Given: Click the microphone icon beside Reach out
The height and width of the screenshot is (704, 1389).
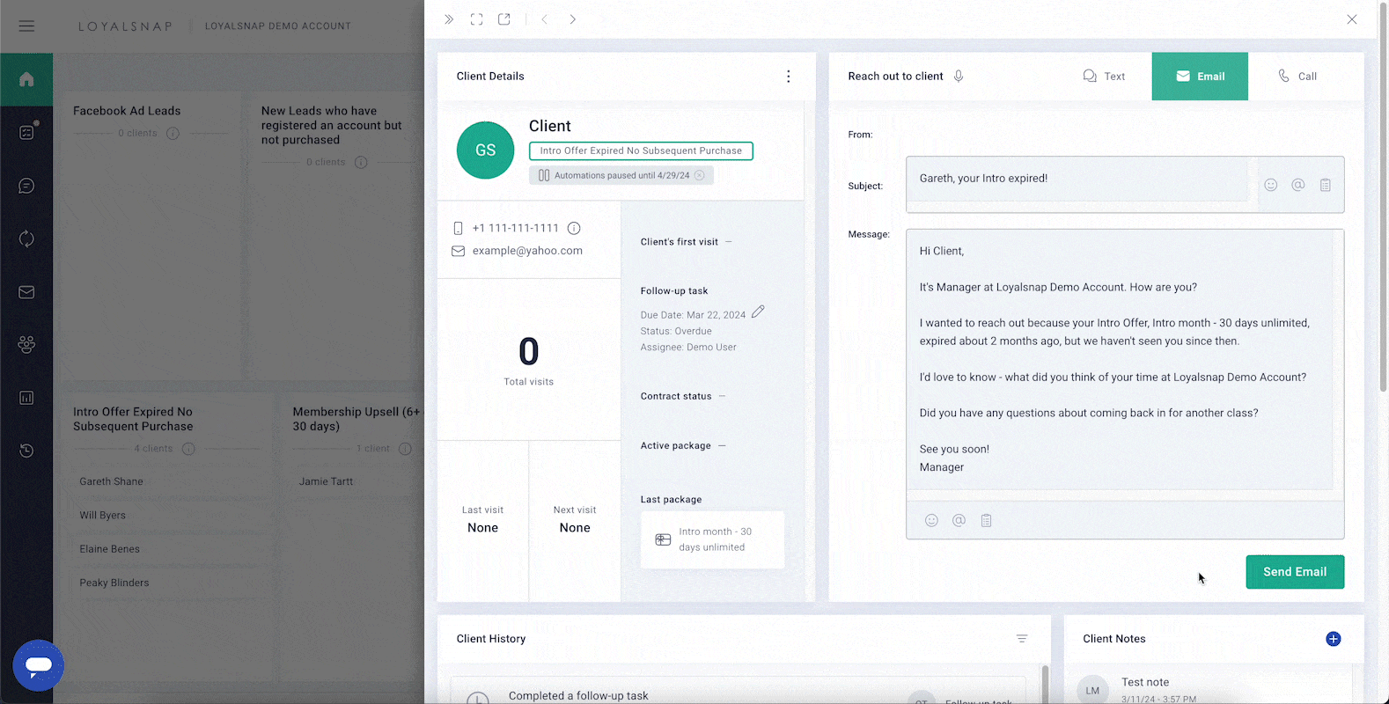Looking at the screenshot, I should pyautogui.click(x=959, y=77).
